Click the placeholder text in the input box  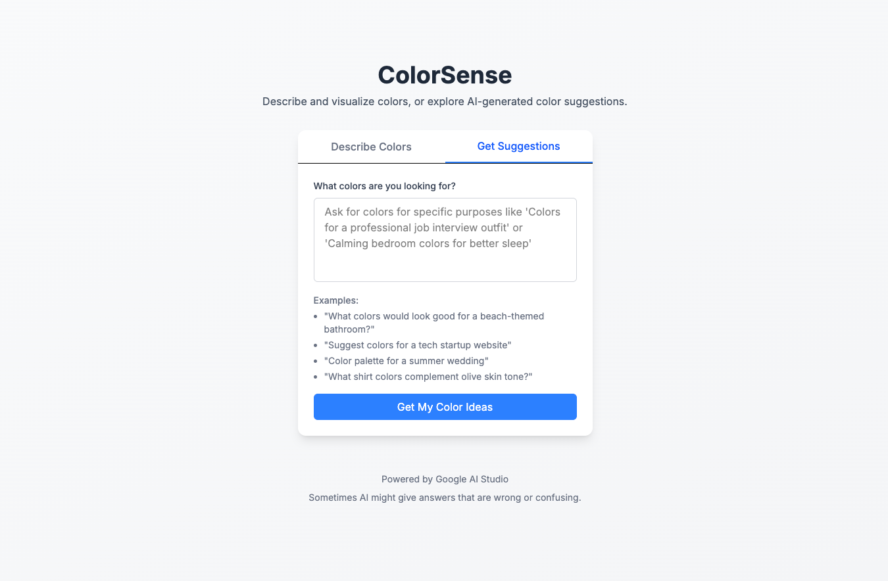(x=441, y=227)
